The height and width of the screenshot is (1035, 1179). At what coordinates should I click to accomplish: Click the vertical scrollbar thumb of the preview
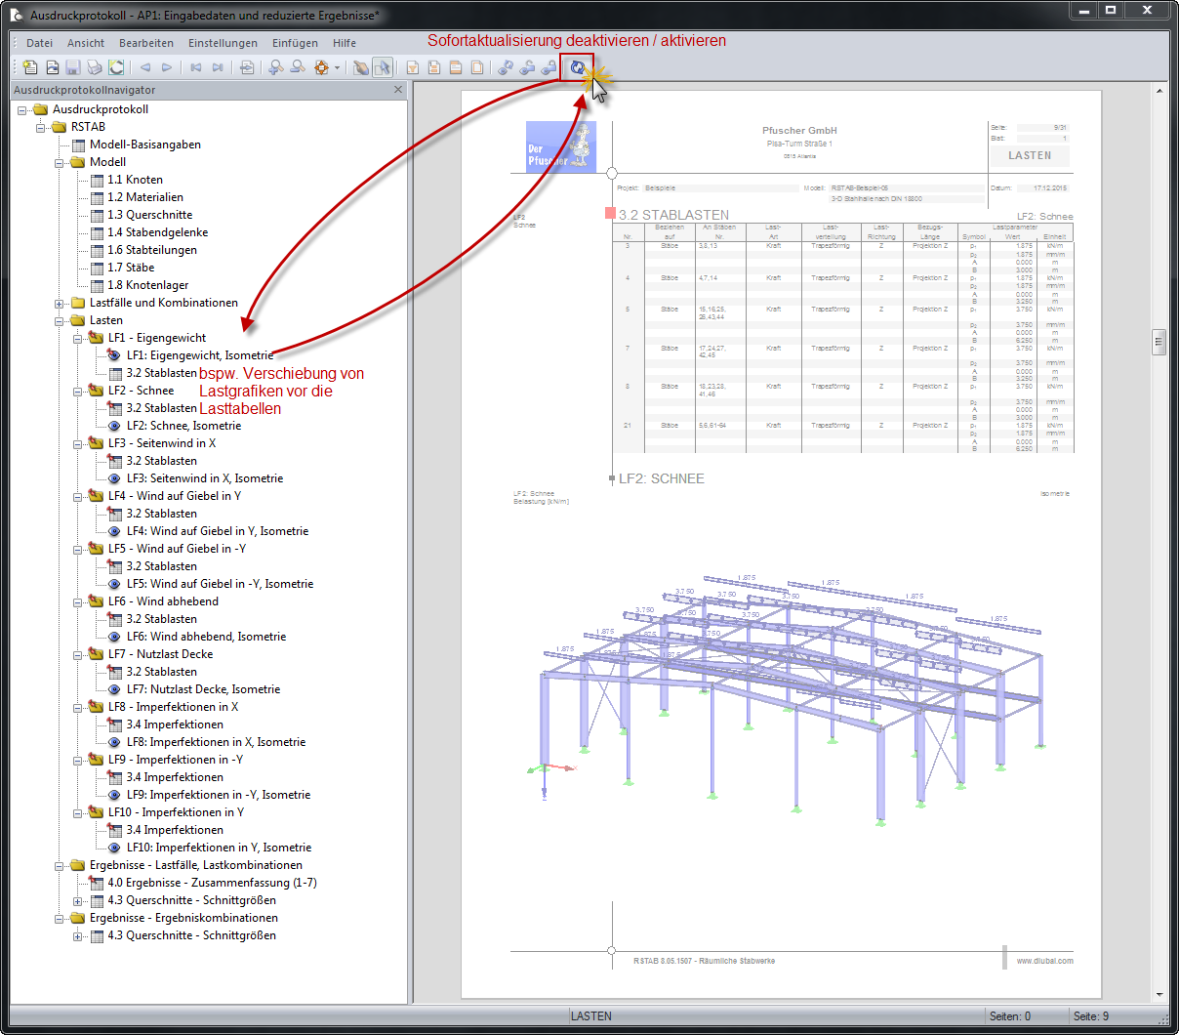tap(1159, 342)
